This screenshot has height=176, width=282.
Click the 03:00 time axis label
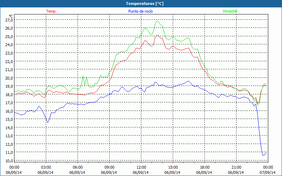click(46, 168)
